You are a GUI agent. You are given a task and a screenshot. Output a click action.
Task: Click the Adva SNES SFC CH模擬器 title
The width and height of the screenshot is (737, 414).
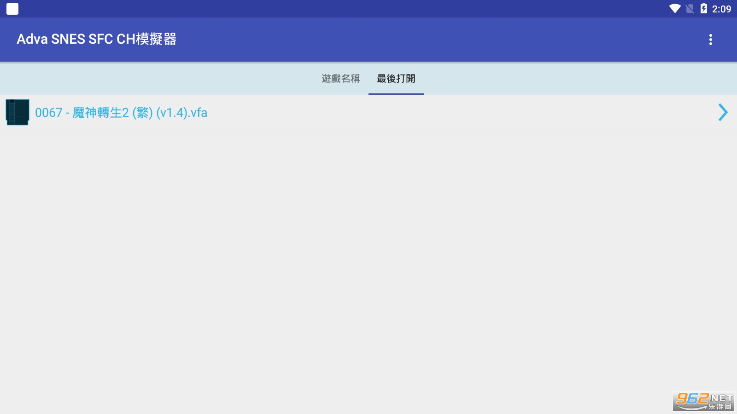[x=97, y=39]
